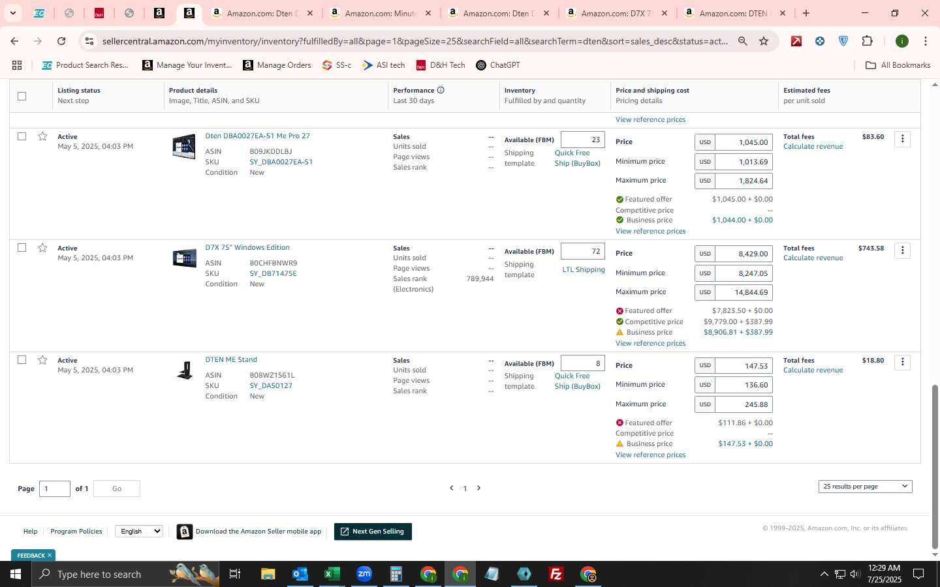Go to next page arrow in pagination
The width and height of the screenshot is (940, 587).
478,488
